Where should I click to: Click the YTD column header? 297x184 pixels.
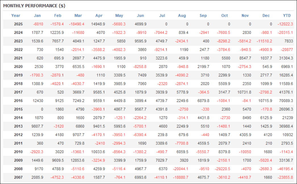pyautogui.click(x=286, y=16)
